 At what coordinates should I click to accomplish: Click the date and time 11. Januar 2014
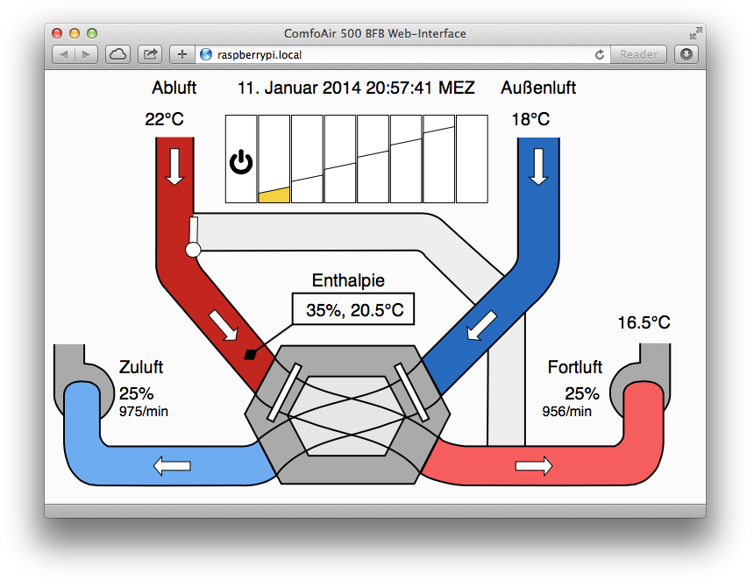(356, 88)
